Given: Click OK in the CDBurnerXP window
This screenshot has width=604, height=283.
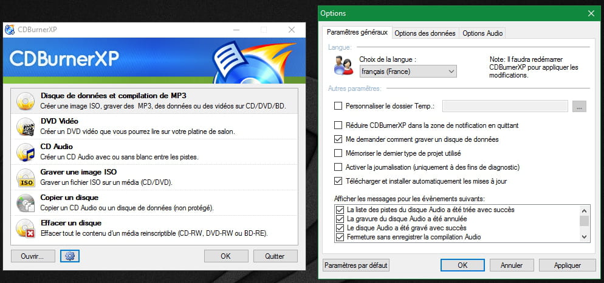Looking at the screenshot, I should 226,256.
